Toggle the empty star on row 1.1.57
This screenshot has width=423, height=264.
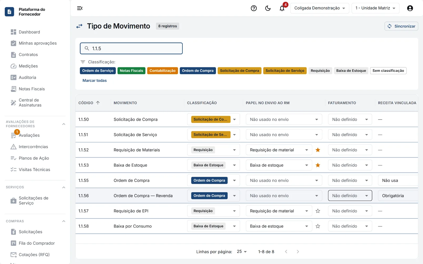click(x=318, y=211)
